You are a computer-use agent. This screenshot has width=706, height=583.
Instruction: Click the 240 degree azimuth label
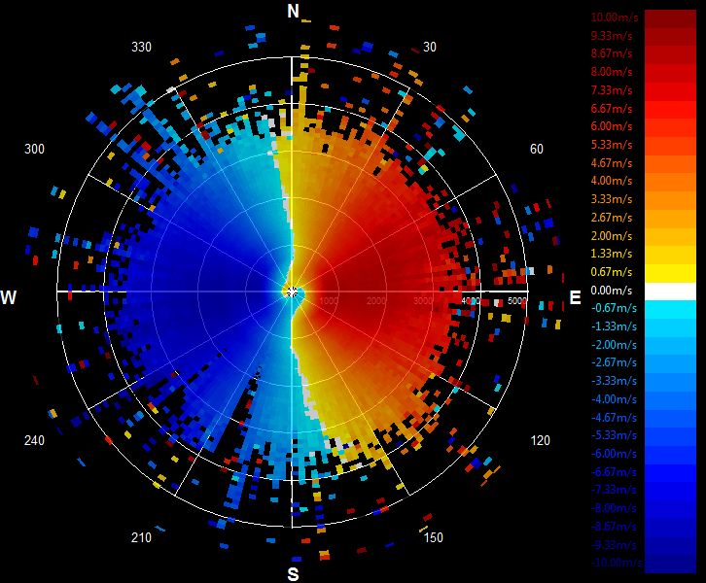(34, 440)
